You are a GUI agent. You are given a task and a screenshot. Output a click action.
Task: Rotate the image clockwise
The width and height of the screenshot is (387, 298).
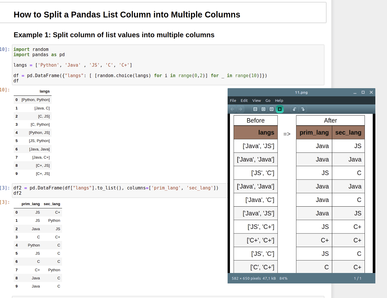click(x=303, y=109)
